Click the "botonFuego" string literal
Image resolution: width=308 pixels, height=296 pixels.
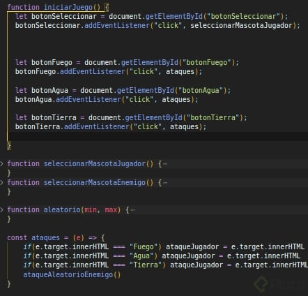tap(207, 62)
